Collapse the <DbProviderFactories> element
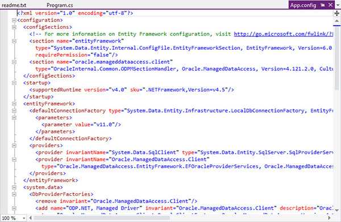 [x=14, y=194]
